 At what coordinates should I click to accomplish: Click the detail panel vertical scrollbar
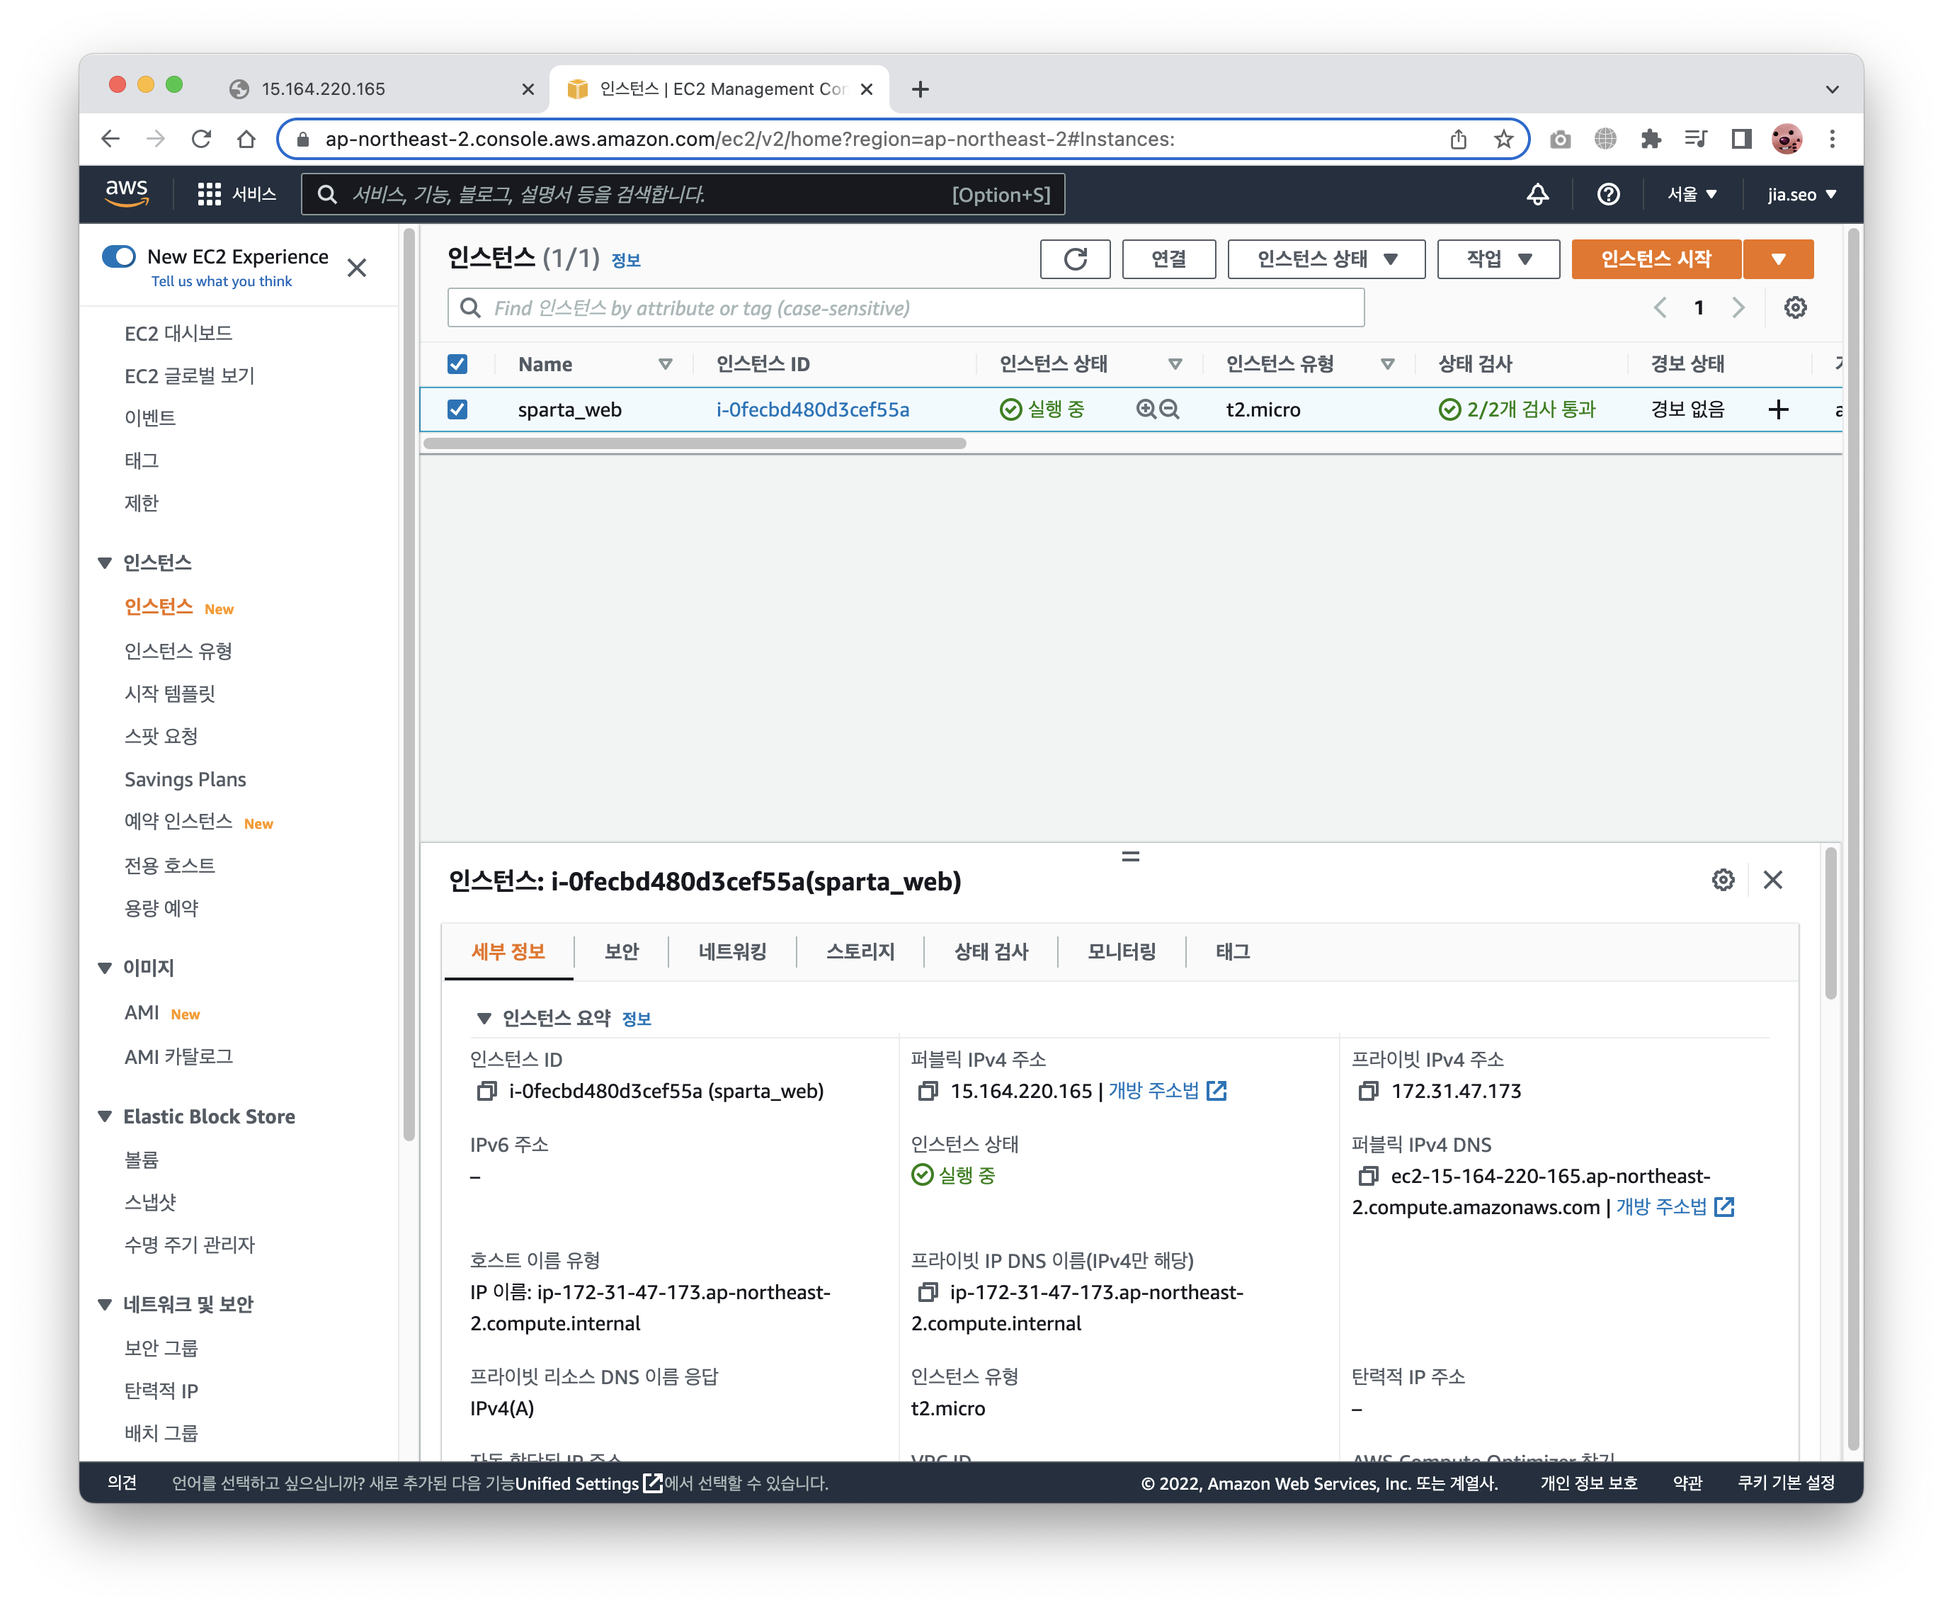[1830, 923]
